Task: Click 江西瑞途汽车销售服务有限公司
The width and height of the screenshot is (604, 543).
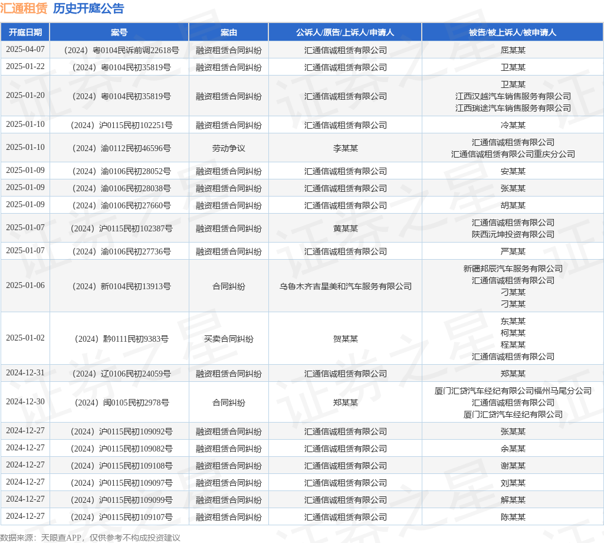Action: point(513,108)
